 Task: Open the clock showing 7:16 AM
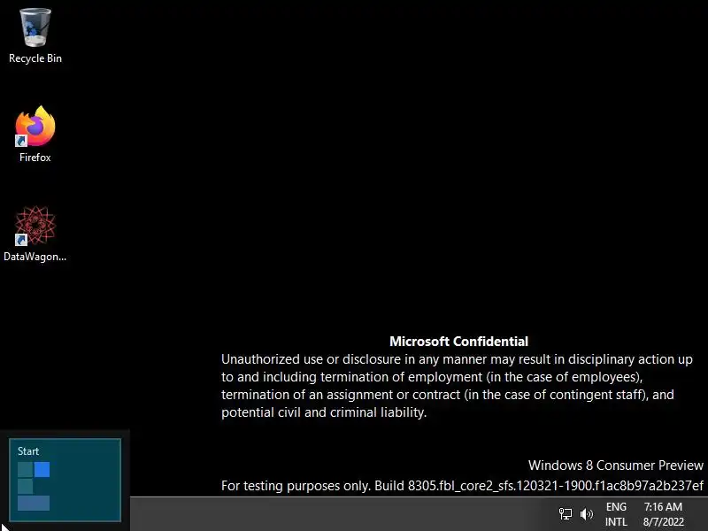pos(663,514)
